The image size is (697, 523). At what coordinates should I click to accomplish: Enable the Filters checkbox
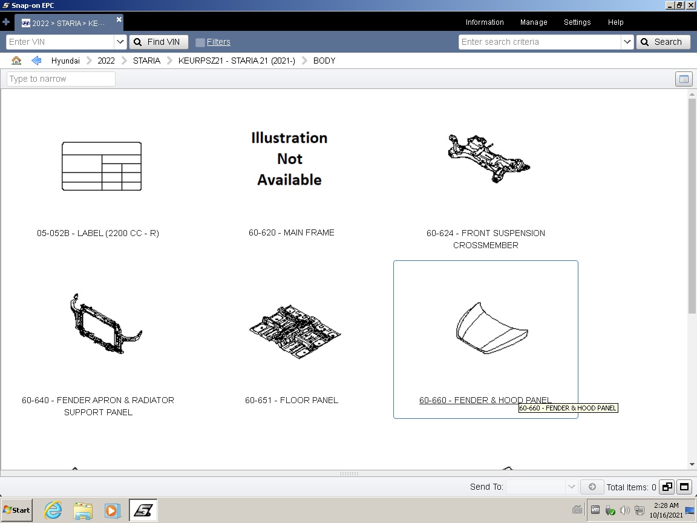tap(200, 42)
